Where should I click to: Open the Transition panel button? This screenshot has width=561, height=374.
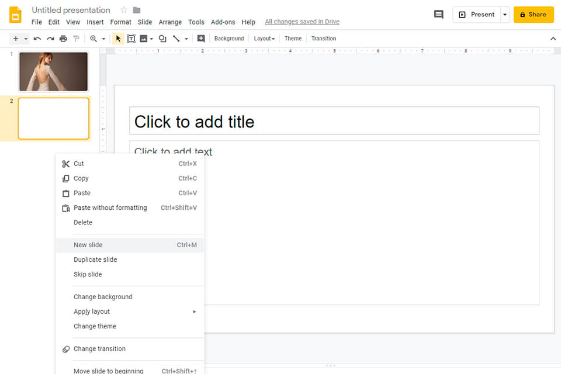coord(323,39)
